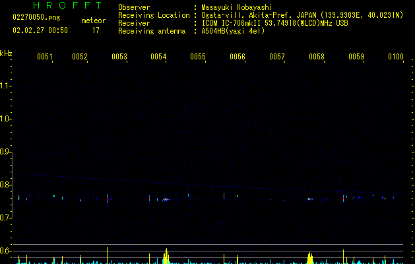The image size is (415, 264).
Task: Click the HROFFT title text
Action: click(67, 5)
